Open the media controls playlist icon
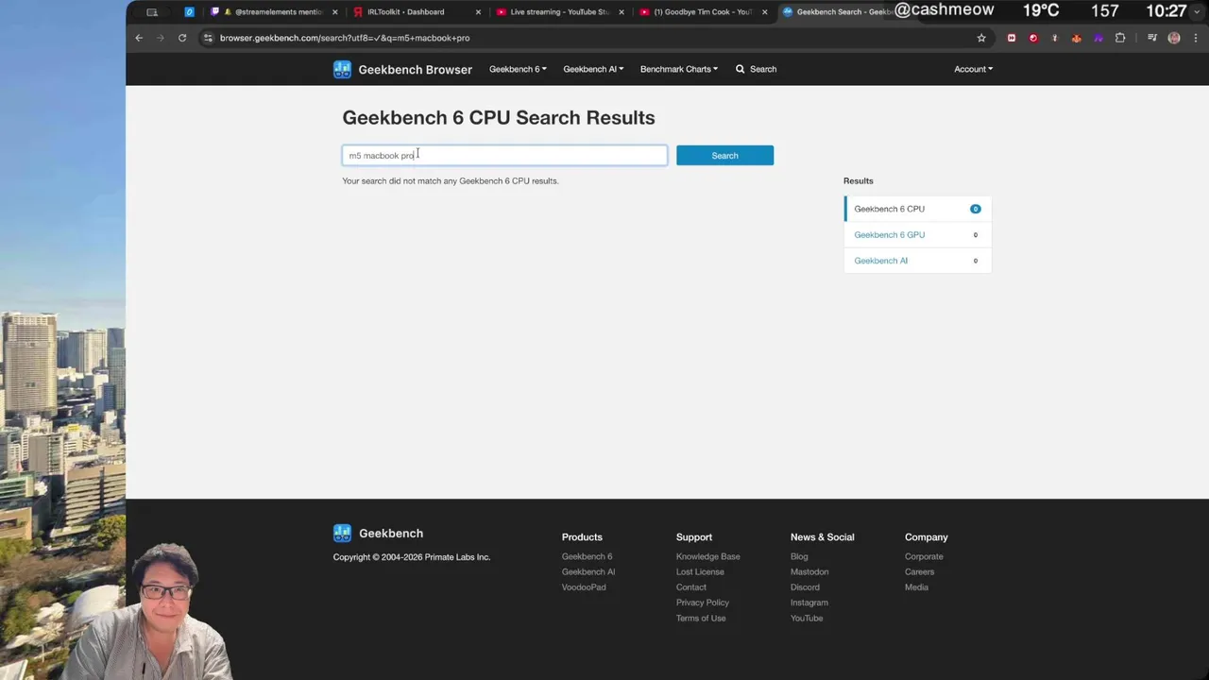The height and width of the screenshot is (680, 1209). tap(1152, 38)
